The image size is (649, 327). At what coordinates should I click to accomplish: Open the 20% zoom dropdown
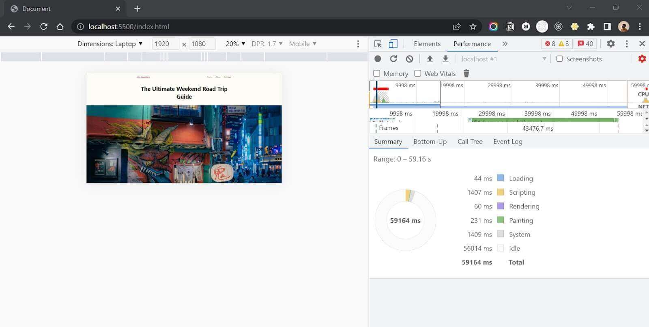(x=235, y=44)
